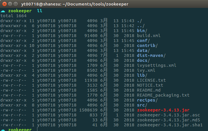
Task: Click the file size 8502
Action: coord(92,70)
